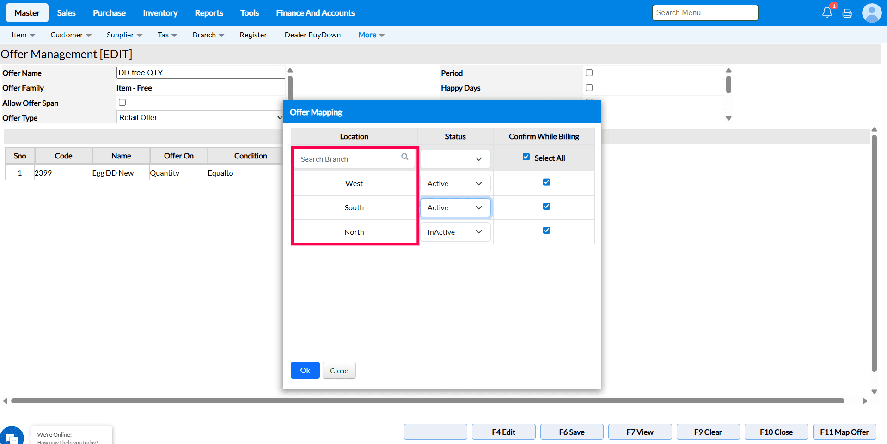
Task: Switch to the Master menu
Action: click(27, 13)
